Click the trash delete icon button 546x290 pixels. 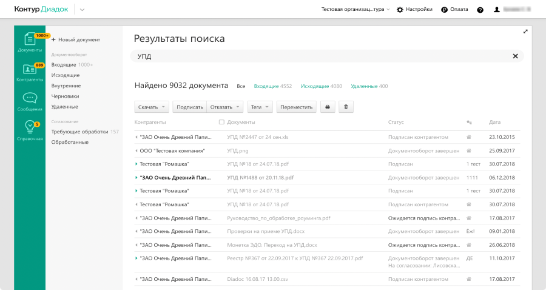click(x=346, y=107)
